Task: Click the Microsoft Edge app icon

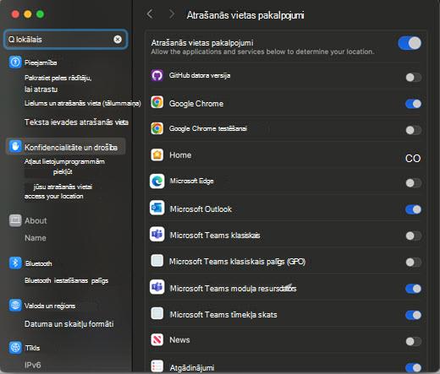Action: pos(157,182)
